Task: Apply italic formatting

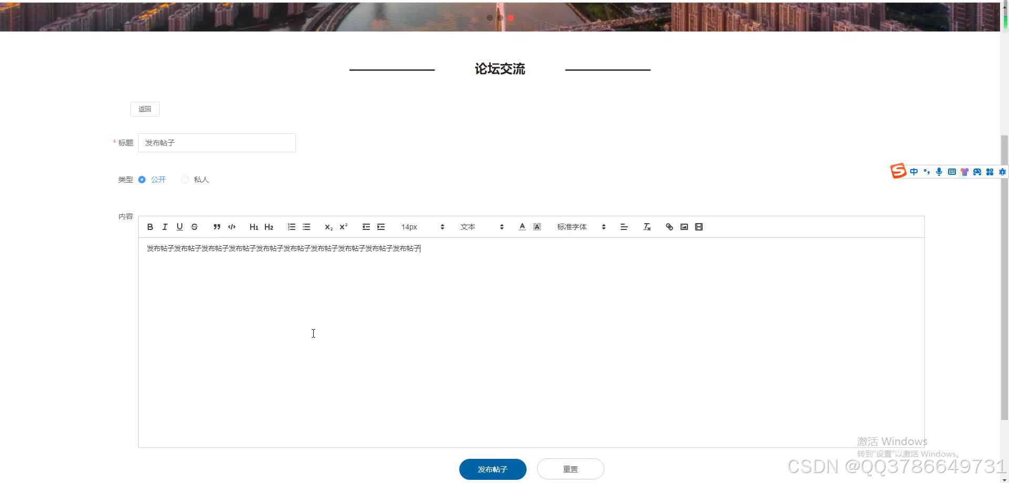Action: (164, 226)
